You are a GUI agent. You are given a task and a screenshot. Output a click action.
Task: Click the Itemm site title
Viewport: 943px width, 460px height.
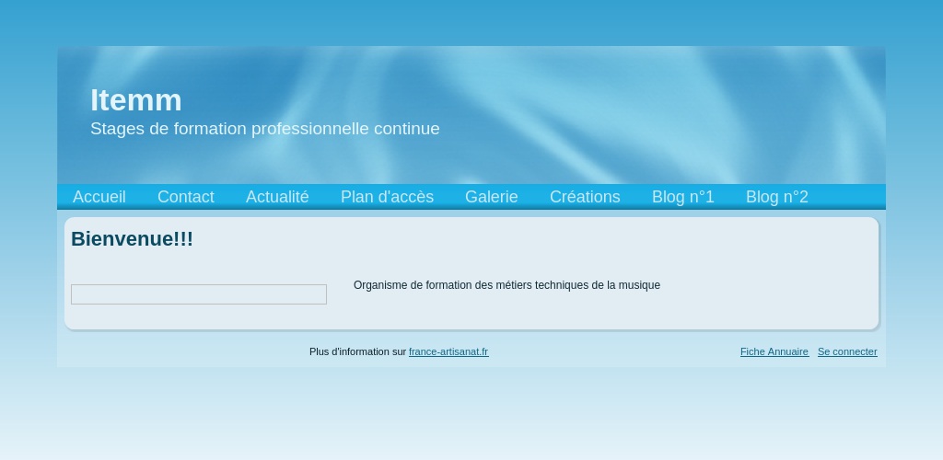click(136, 99)
